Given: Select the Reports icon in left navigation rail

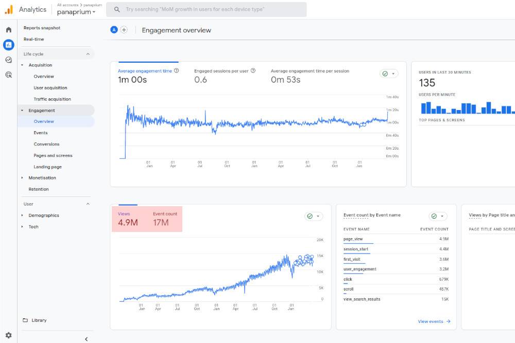Looking at the screenshot, I should tap(8, 45).
